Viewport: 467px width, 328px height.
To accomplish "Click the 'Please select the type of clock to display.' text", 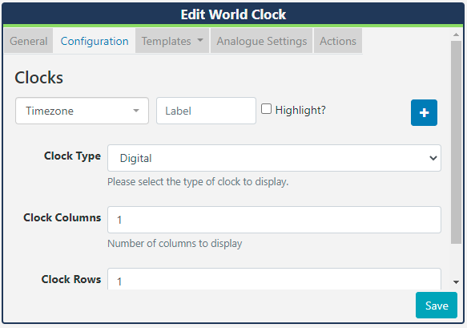I will tap(198, 182).
